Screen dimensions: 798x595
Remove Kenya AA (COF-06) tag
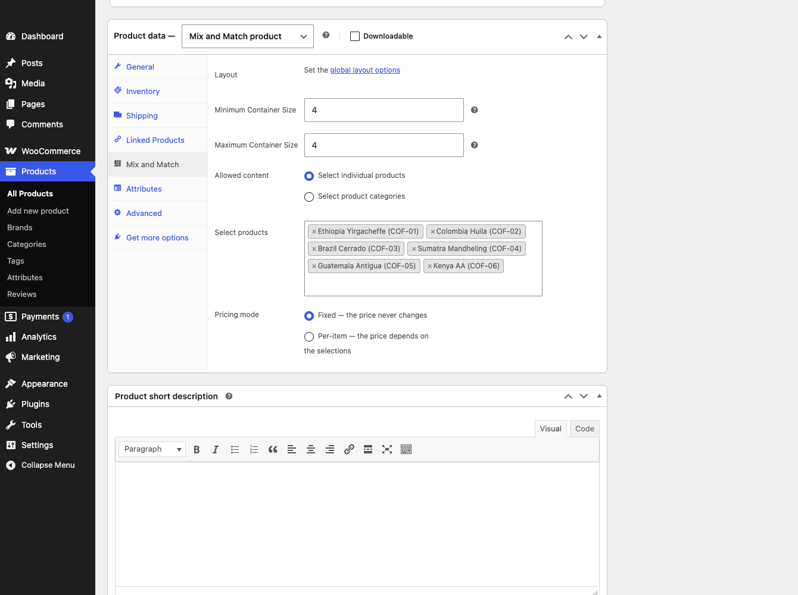(429, 266)
